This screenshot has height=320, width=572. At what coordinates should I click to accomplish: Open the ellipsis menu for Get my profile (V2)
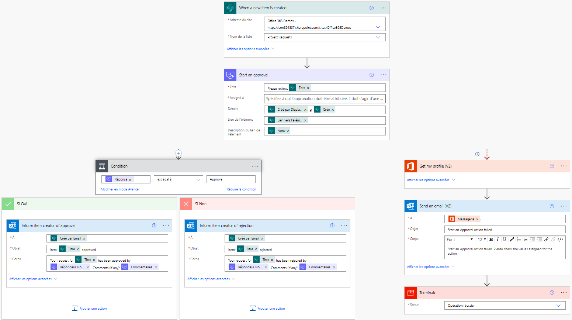pyautogui.click(x=564, y=166)
